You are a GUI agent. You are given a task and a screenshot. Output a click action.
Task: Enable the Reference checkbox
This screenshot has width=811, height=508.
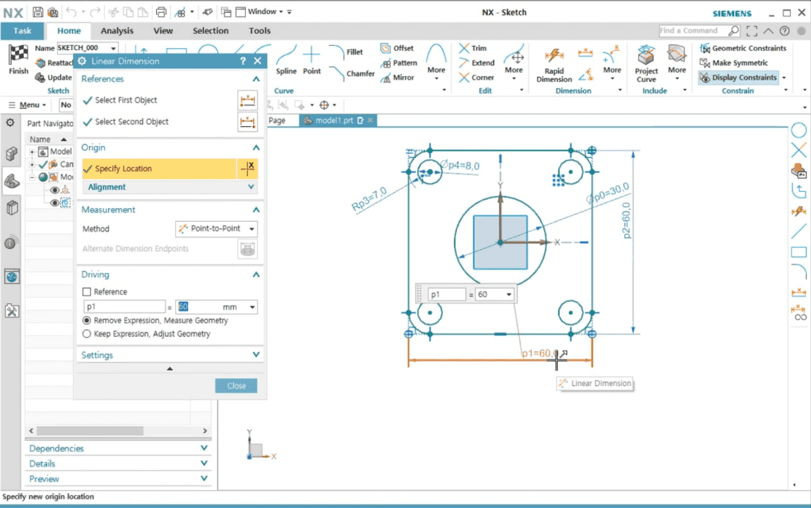(87, 292)
